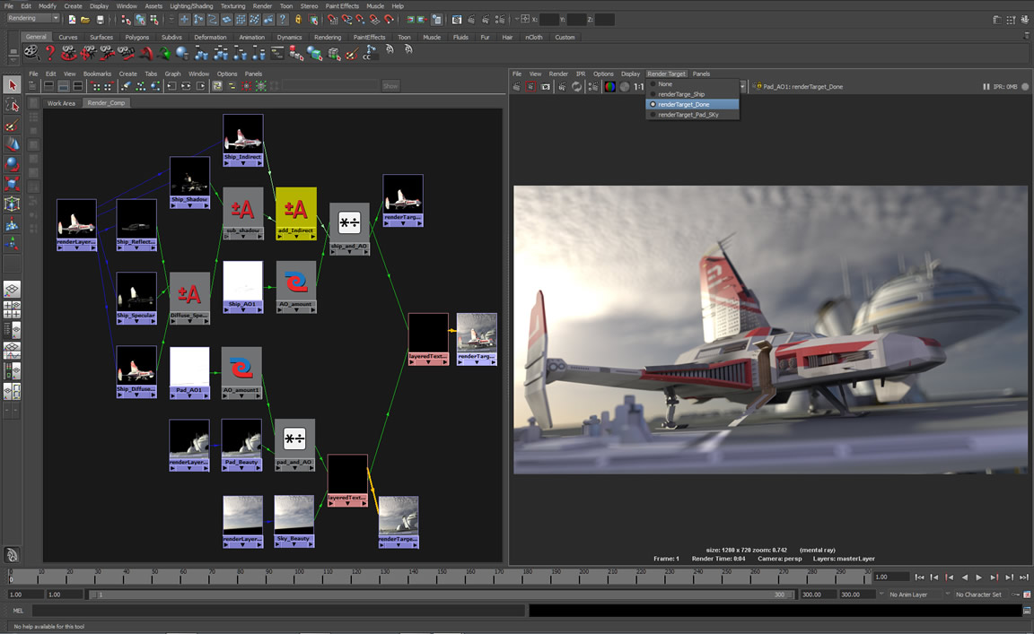Select the arrow Select tool
This screenshot has height=634, width=1034.
coord(12,85)
